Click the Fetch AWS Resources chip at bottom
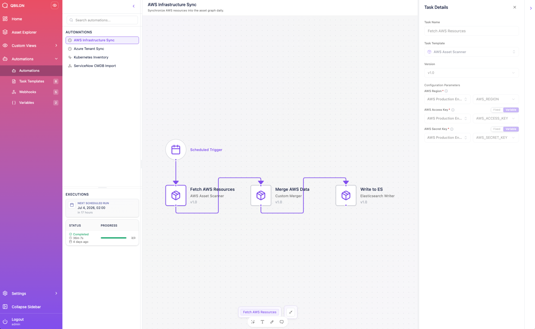The image size is (535, 329). coord(260,312)
